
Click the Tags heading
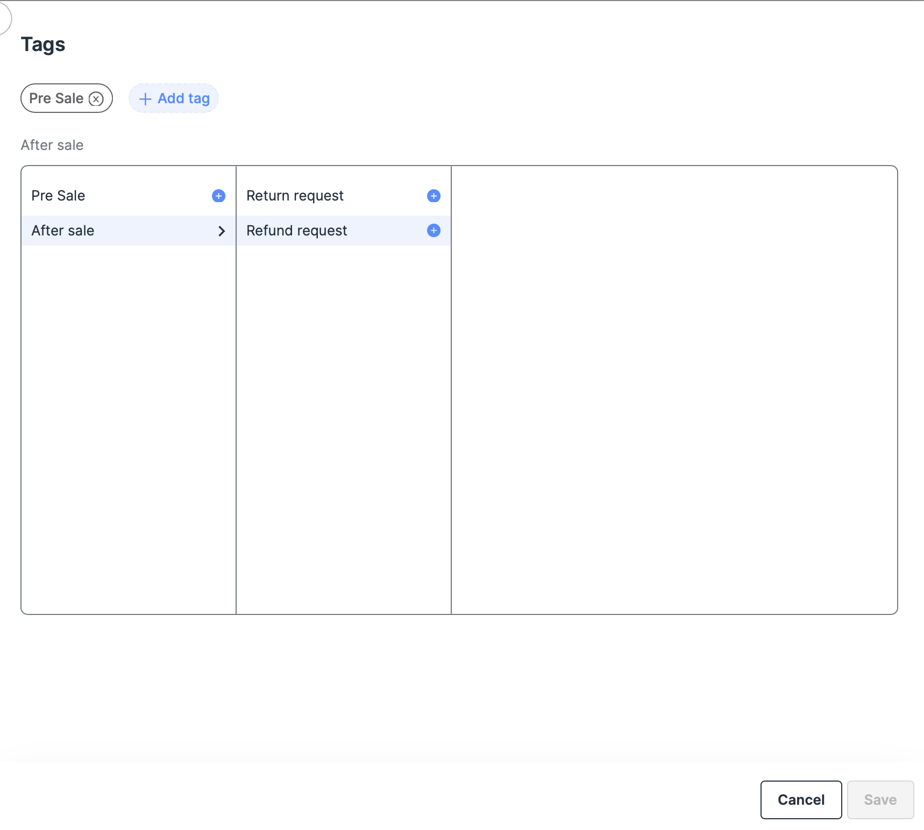43,45
